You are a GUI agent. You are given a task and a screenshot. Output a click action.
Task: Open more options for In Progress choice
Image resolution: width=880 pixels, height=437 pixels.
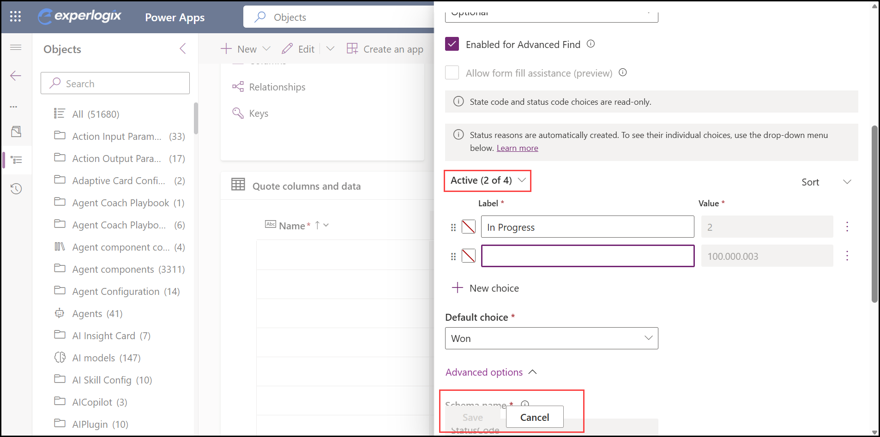(x=847, y=227)
